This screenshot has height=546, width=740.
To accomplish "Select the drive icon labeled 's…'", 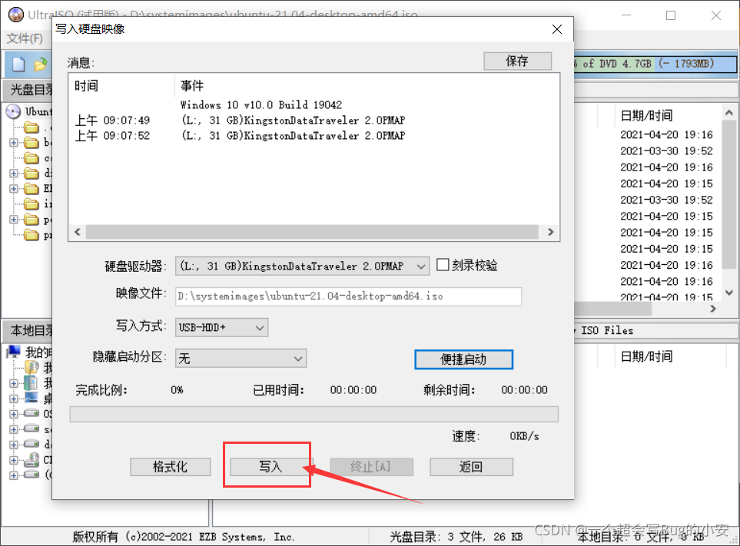I will (32, 429).
